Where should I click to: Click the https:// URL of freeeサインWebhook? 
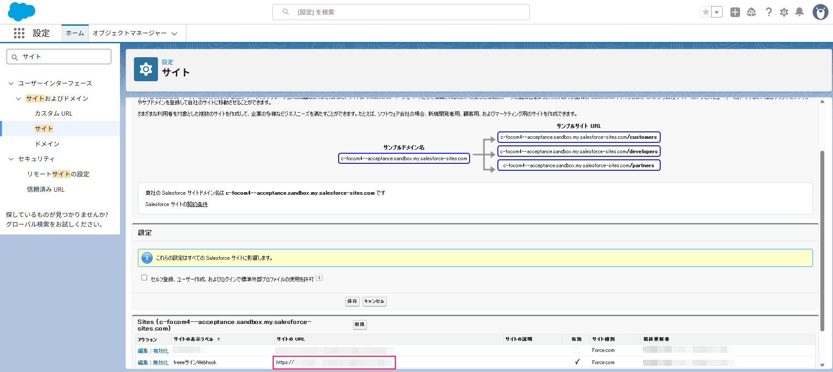(334, 362)
